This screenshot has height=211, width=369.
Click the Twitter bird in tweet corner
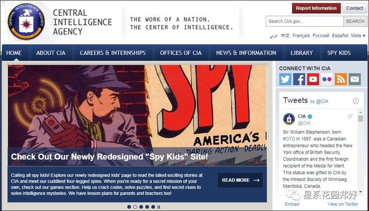click(x=350, y=116)
